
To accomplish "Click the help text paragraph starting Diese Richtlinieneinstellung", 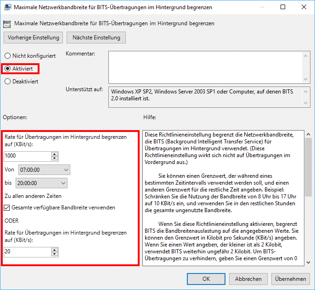I will [x=219, y=148].
